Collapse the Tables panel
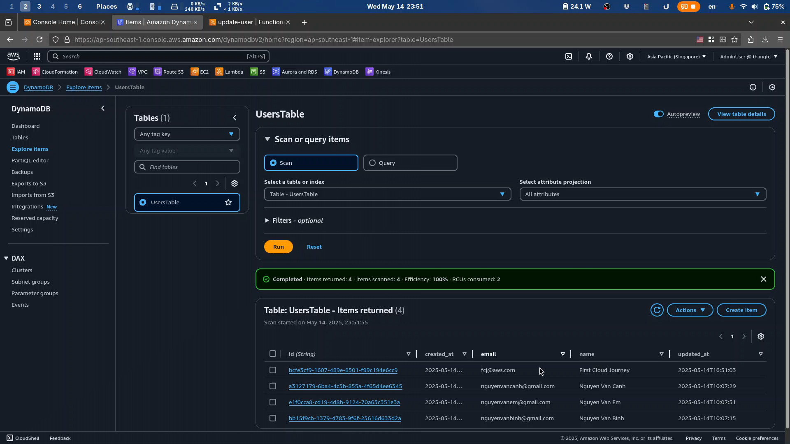Image resolution: width=790 pixels, height=444 pixels. [235, 118]
